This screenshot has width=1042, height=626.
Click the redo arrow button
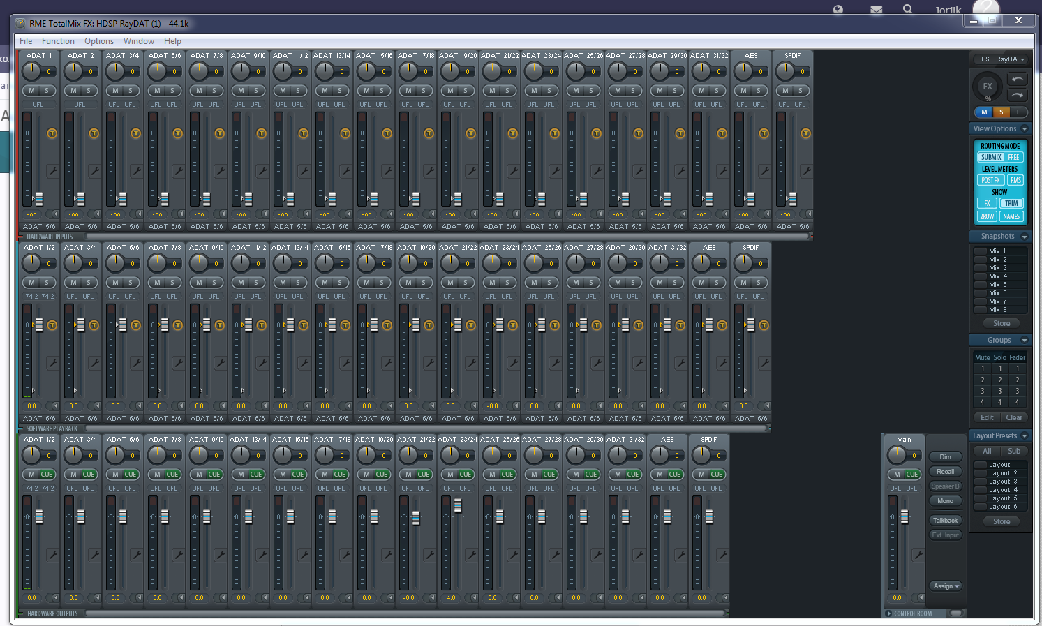(1018, 95)
